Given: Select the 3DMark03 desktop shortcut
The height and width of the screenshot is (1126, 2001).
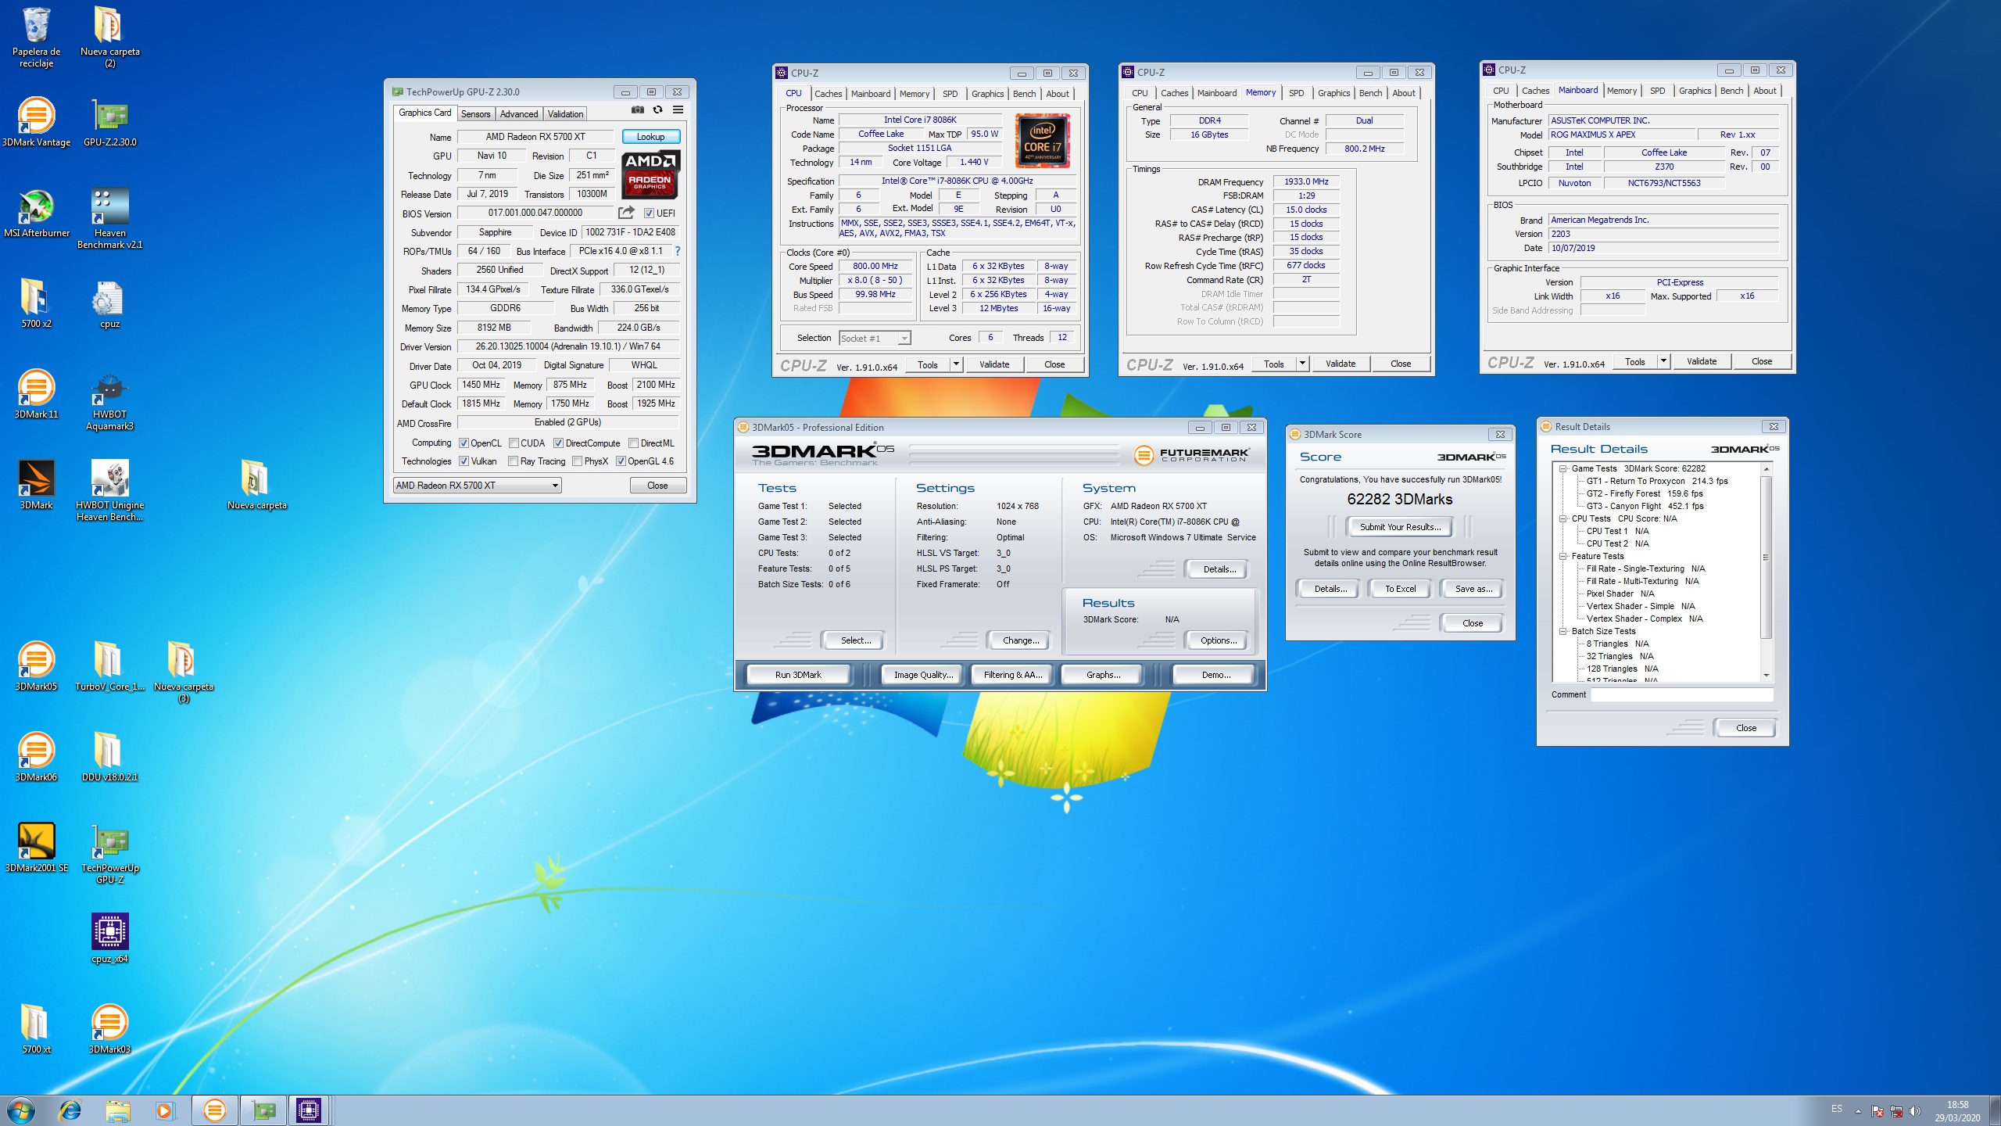Looking at the screenshot, I should coord(109,1029).
